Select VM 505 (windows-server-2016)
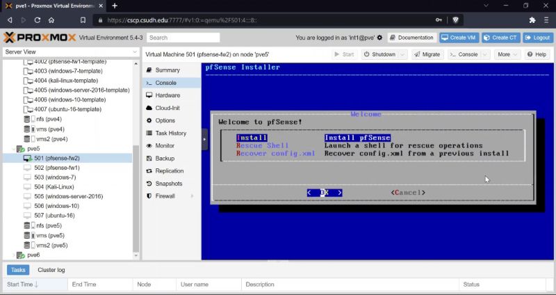This screenshot has height=295, width=556. (68, 196)
